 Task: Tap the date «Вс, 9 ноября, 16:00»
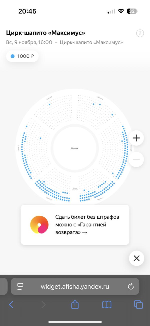(29, 42)
